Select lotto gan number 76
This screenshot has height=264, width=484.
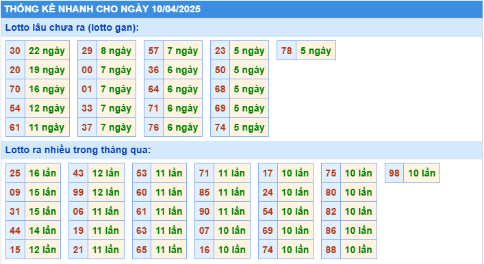coord(153,127)
